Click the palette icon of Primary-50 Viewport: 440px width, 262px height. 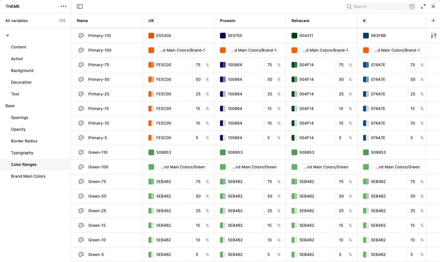click(x=81, y=79)
